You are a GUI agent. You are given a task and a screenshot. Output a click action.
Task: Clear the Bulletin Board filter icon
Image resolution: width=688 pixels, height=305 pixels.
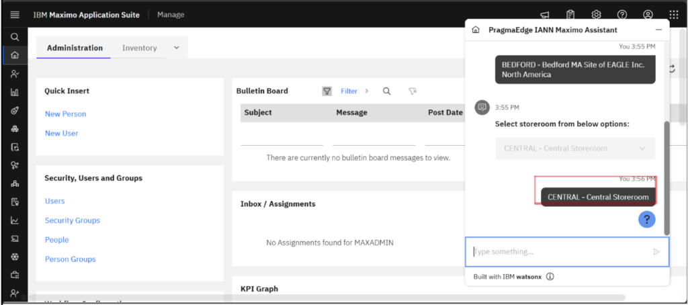[413, 91]
